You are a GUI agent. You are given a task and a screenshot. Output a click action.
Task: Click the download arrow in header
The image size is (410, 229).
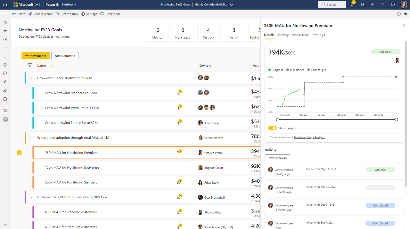(372, 4)
